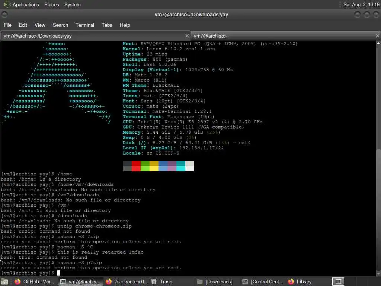The image size is (381, 286).
Task: Click the 'Locale: en_US.UTF-8' line
Action: coord(151,153)
